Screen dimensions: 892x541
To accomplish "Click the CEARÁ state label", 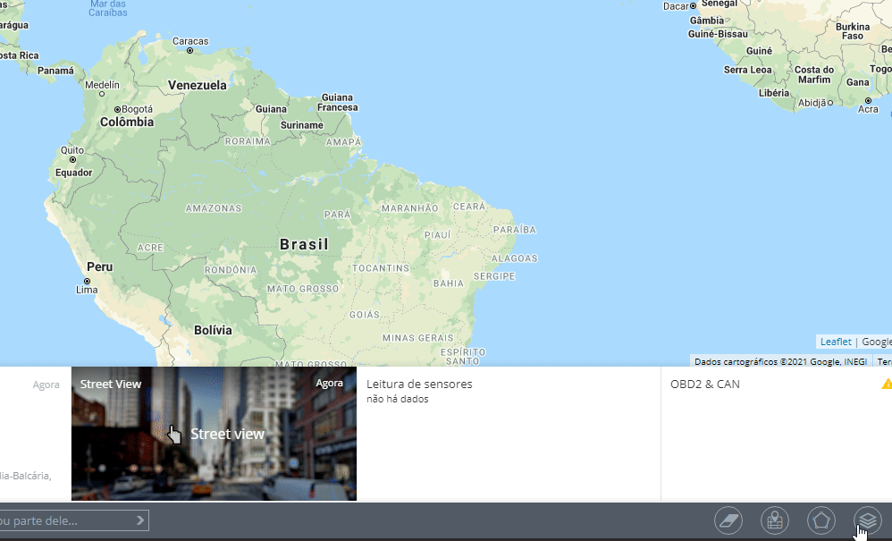I will tap(469, 207).
